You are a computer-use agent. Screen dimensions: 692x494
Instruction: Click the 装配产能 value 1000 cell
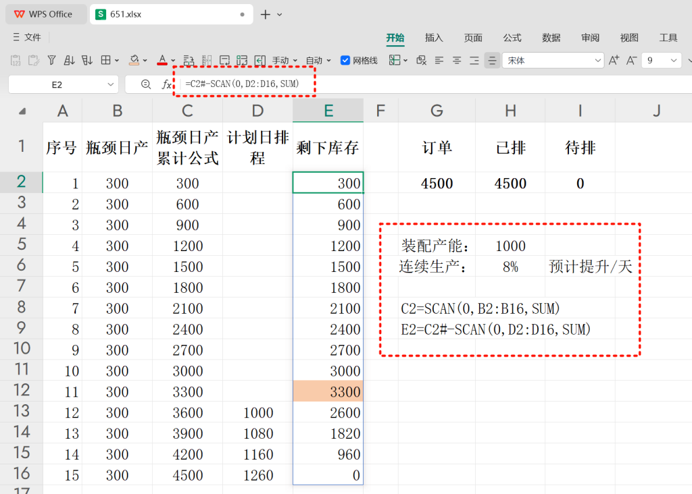[x=510, y=246]
